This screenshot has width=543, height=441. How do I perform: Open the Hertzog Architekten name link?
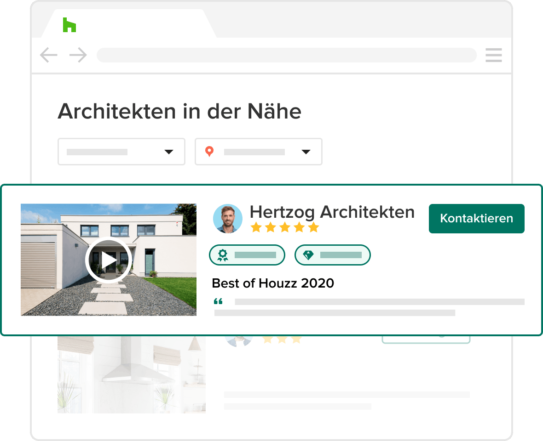click(332, 212)
